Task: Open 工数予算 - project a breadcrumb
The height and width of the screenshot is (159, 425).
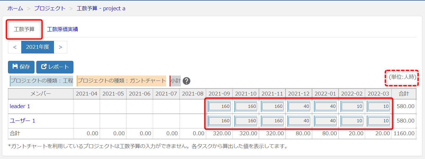Action: [101, 9]
